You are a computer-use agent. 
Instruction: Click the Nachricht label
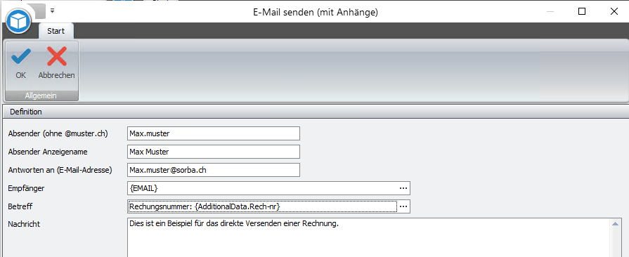point(24,224)
